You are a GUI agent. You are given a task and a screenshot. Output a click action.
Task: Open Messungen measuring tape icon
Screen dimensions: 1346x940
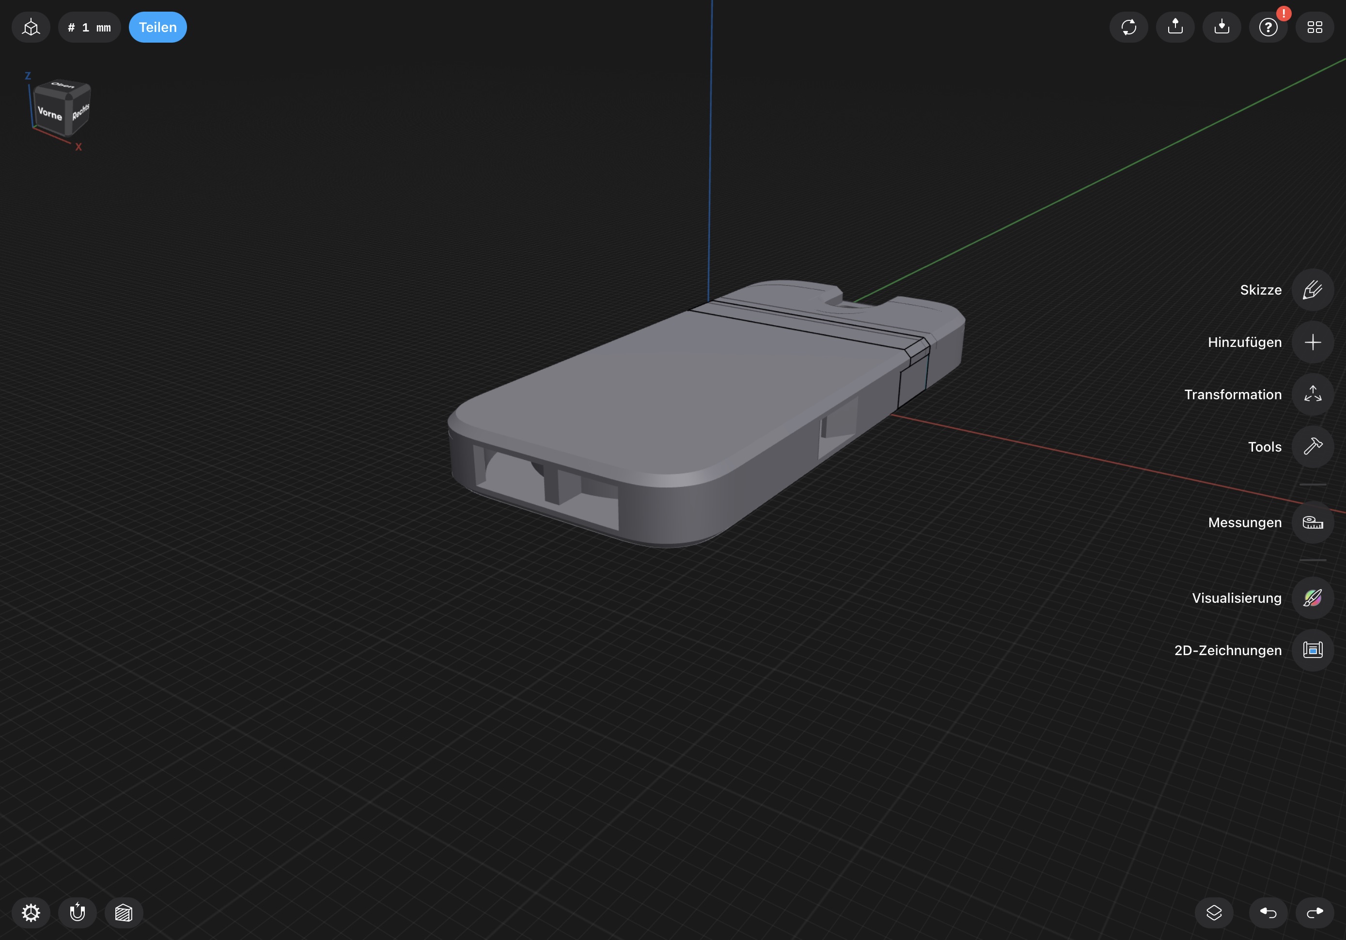click(1313, 522)
